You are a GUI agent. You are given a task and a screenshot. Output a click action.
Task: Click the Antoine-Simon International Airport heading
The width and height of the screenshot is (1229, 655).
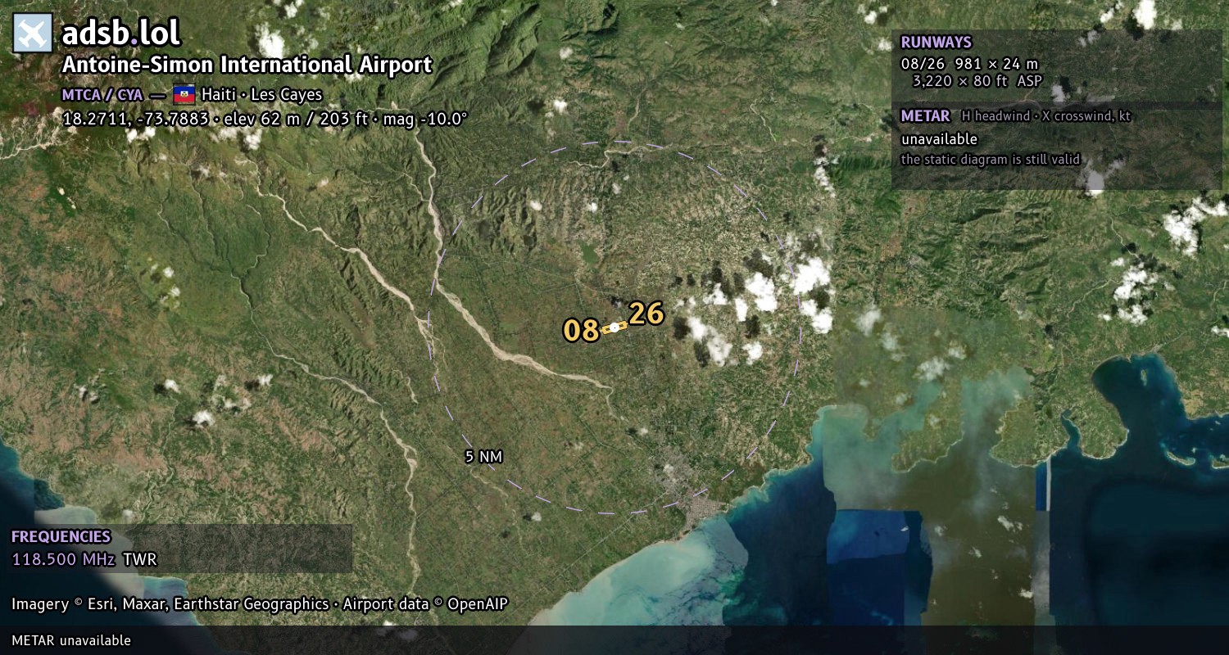pyautogui.click(x=247, y=65)
